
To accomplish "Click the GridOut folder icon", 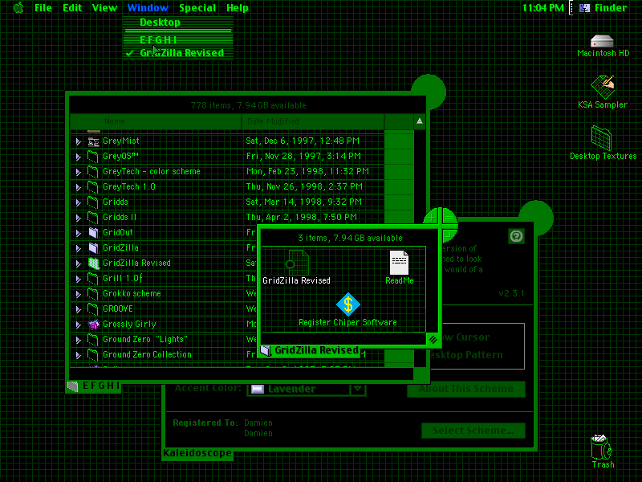I will (93, 233).
